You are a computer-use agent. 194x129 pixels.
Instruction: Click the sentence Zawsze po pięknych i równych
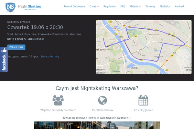(x=97, y=118)
